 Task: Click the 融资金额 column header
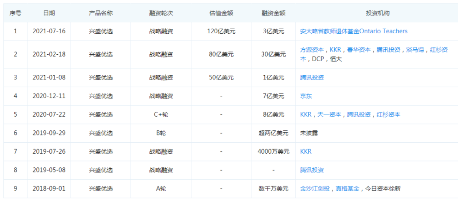[x=273, y=13]
